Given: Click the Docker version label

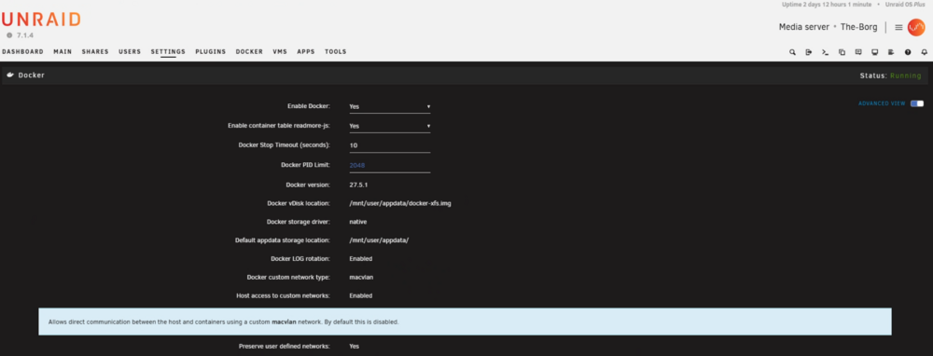Looking at the screenshot, I should point(308,185).
